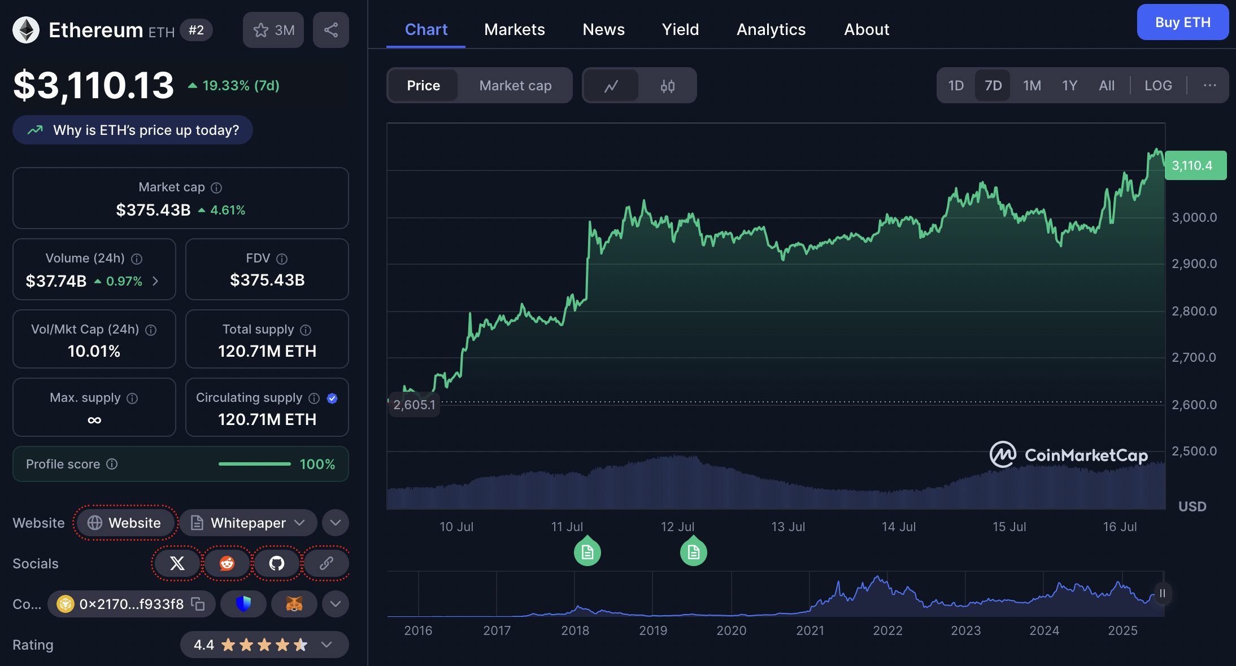Copy the contract address 0x2170...f933f8
The height and width of the screenshot is (666, 1236).
[198, 604]
